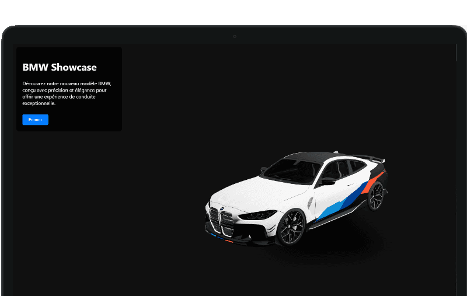Click the blue button in the BMW Showcase panel
The height and width of the screenshot is (296, 467).
(35, 120)
